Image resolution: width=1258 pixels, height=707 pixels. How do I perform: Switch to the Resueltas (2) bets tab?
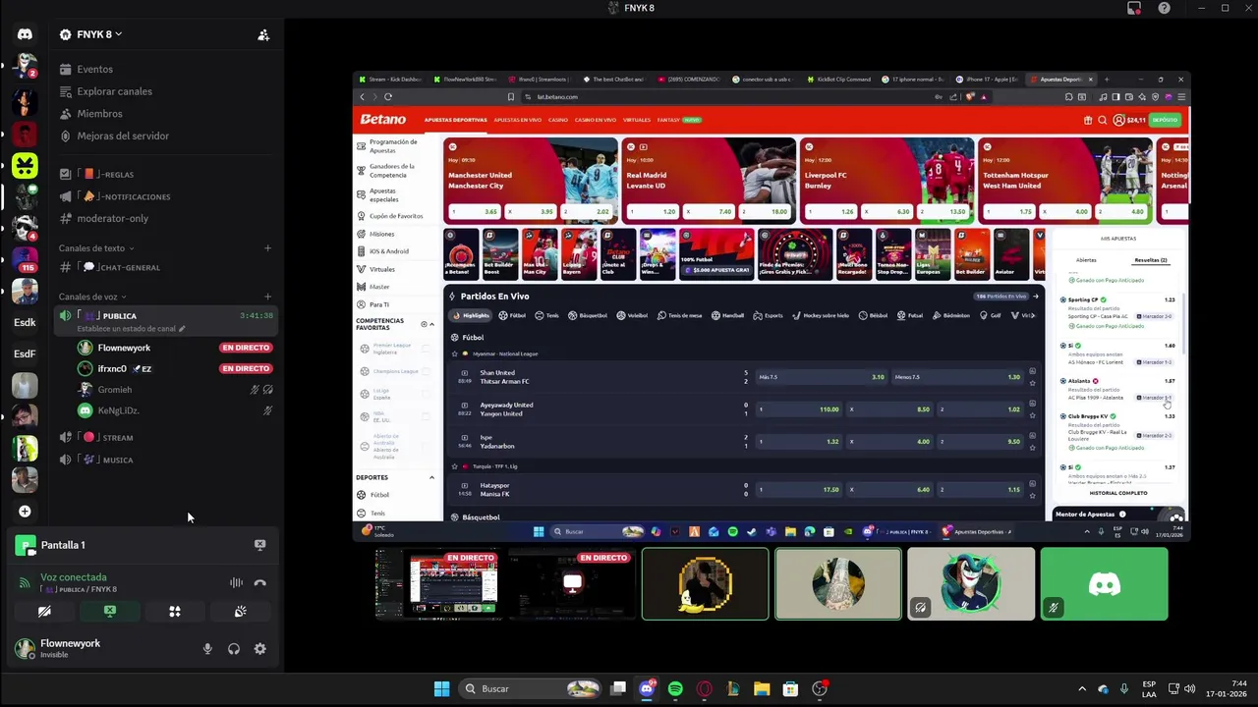1150,260
